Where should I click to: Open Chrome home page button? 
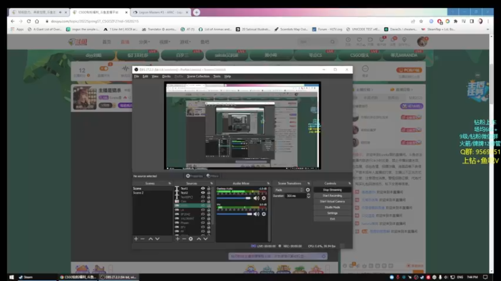point(37,21)
